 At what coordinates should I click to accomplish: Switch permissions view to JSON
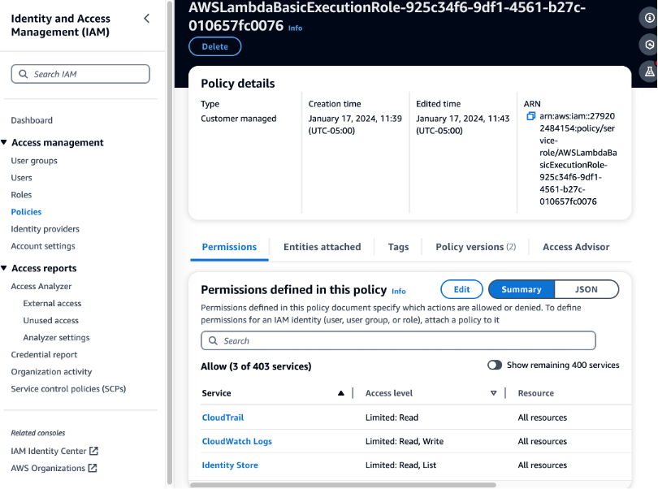click(587, 289)
